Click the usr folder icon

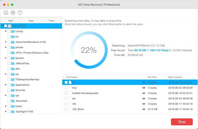pos(13,74)
